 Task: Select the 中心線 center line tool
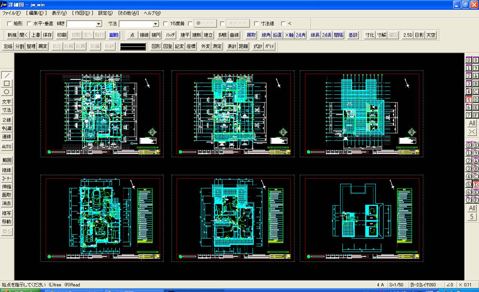7,128
